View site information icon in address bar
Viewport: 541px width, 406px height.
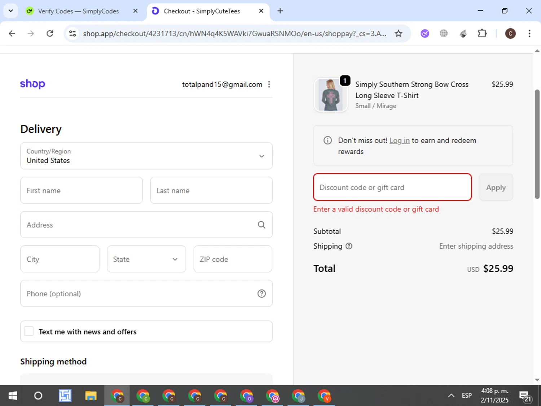(72, 34)
